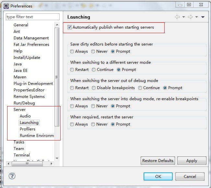
Task: Focus the type filter text field
Action: 33,17
